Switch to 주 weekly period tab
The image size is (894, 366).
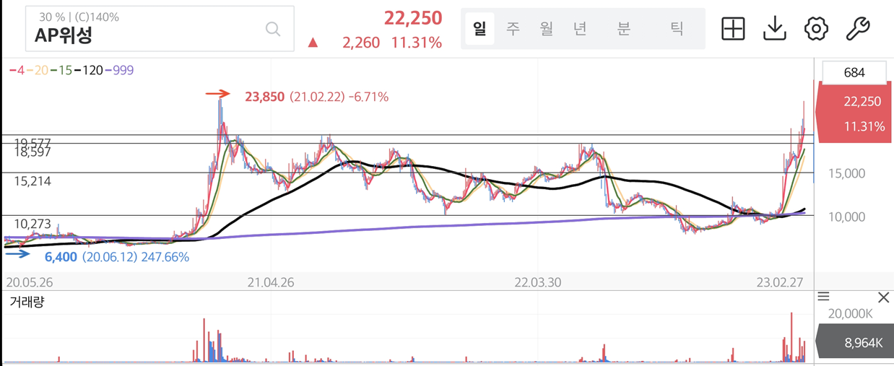[x=513, y=29]
